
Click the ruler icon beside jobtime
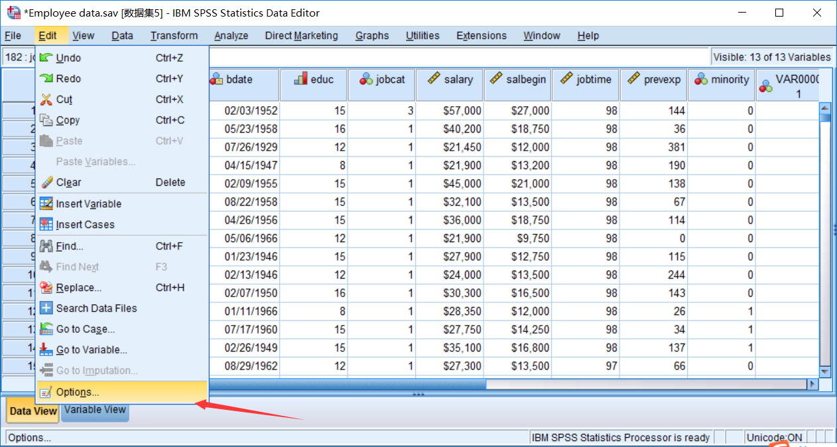coord(566,79)
